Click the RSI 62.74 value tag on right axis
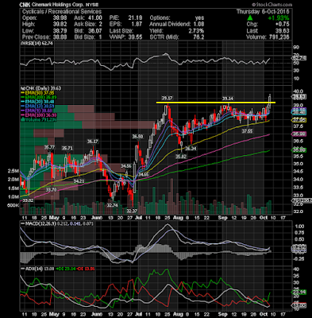312x318 pixels. pyautogui.click(x=299, y=57)
